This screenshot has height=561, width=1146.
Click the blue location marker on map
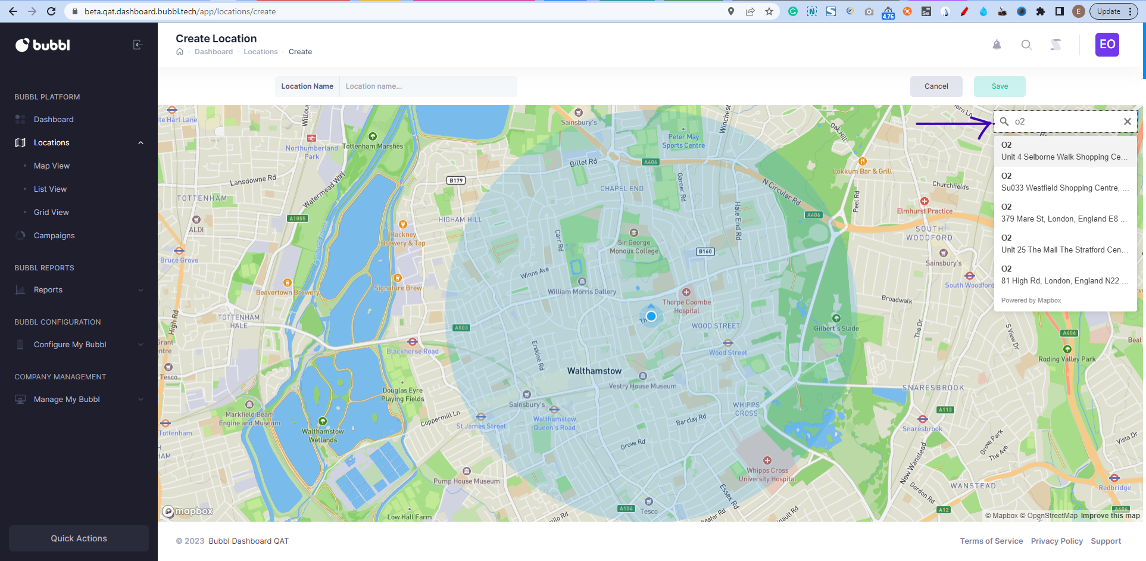[651, 316]
